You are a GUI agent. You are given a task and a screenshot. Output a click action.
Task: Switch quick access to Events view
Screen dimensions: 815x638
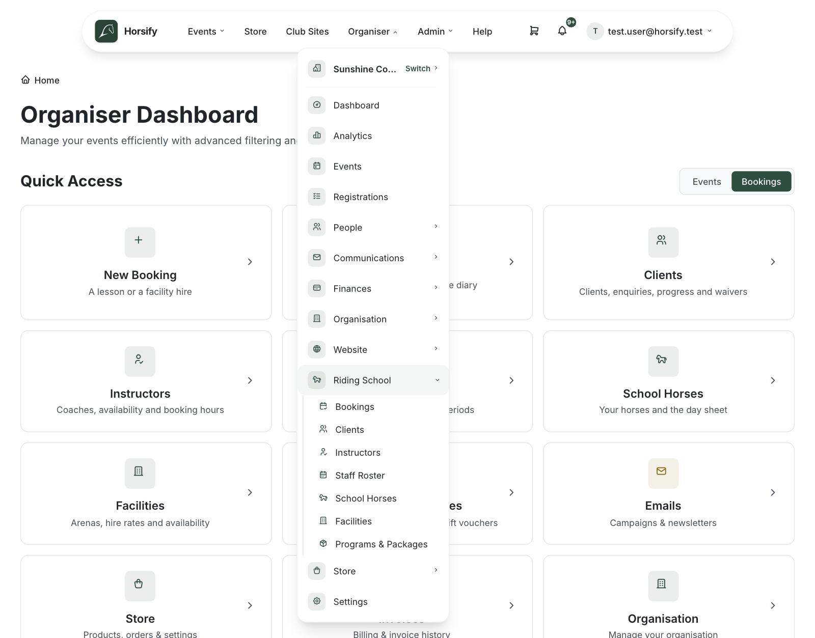pyautogui.click(x=707, y=182)
